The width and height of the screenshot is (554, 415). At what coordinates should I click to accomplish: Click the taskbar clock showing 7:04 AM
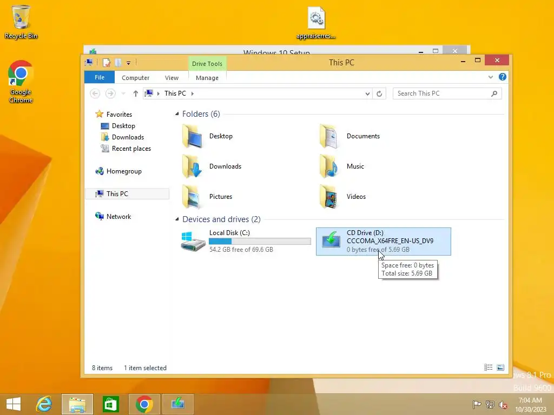point(530,404)
